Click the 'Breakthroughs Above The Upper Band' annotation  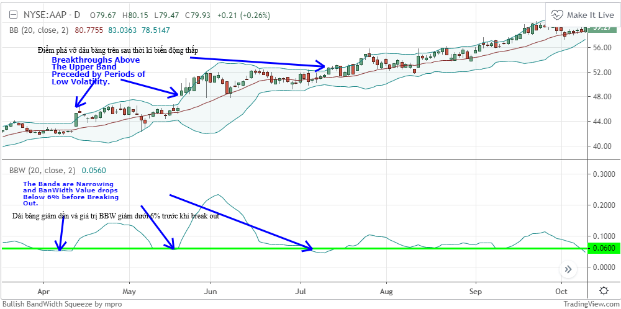coord(99,71)
